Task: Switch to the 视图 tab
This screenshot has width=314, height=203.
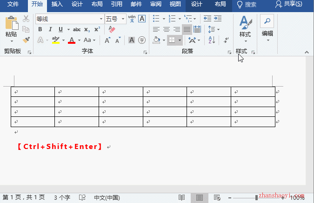Action: pyautogui.click(x=175, y=4)
